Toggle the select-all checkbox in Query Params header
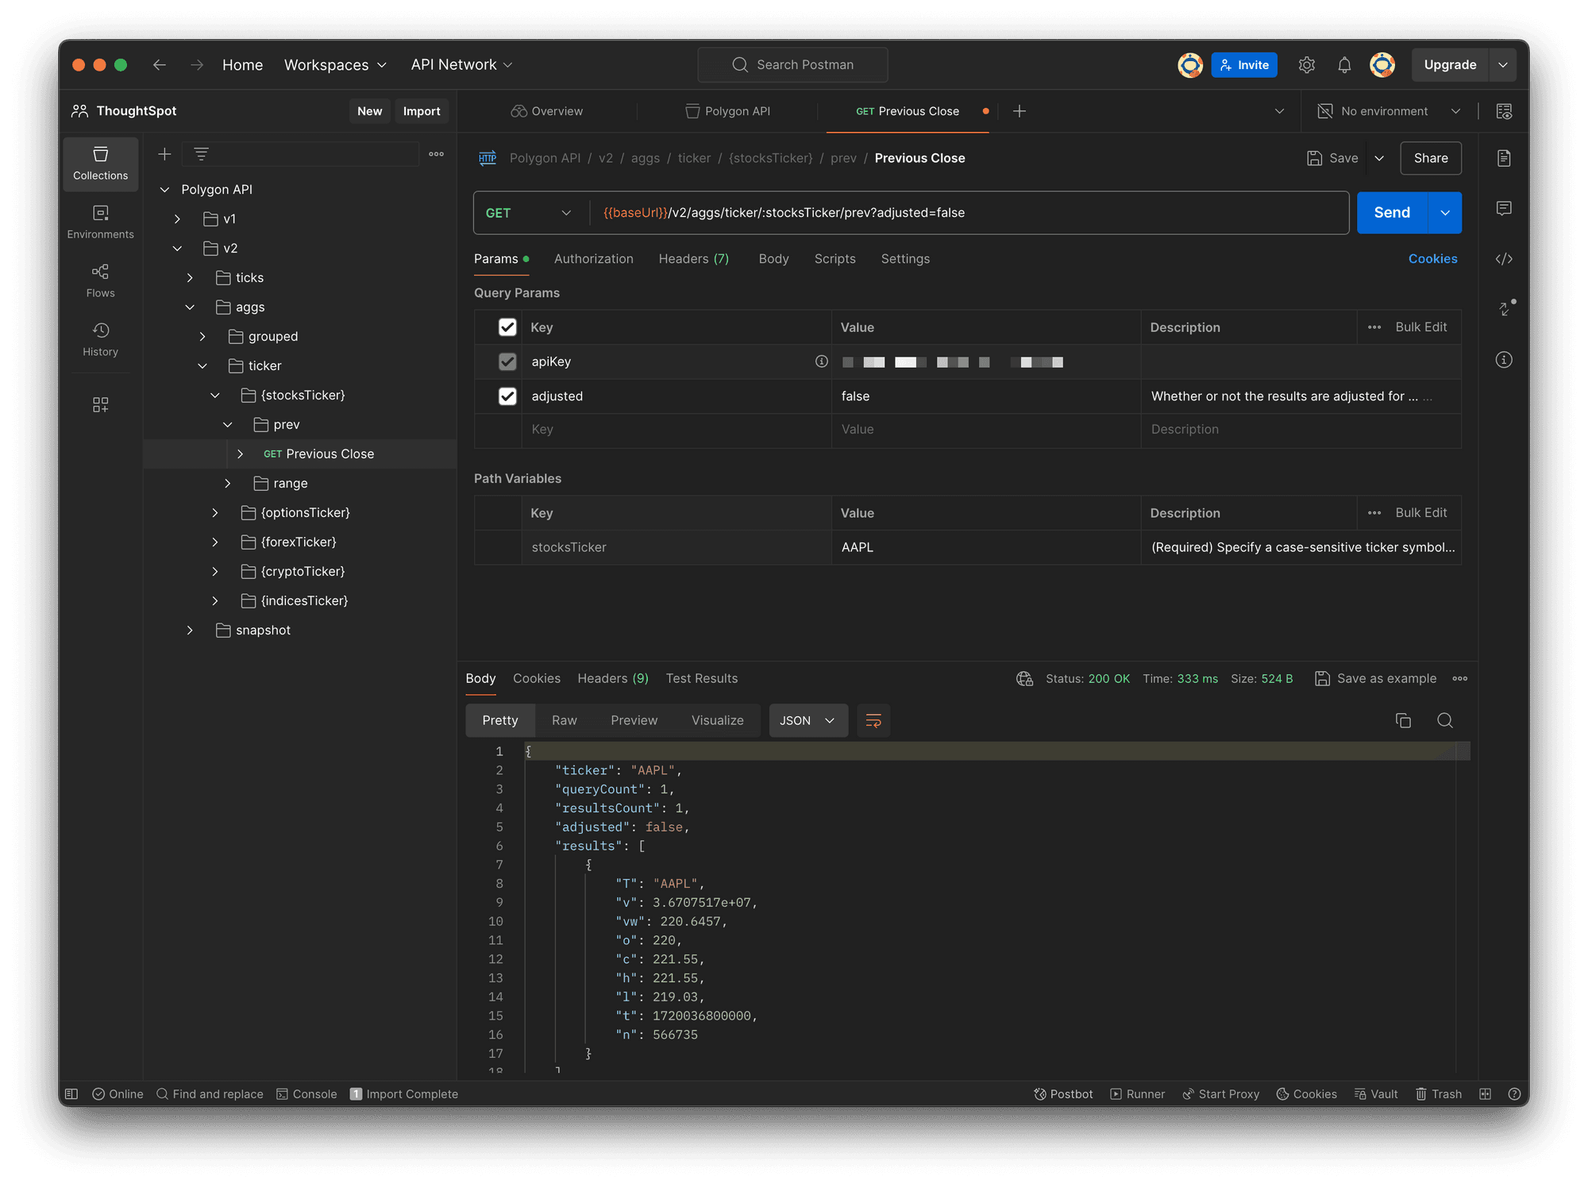The height and width of the screenshot is (1184, 1588). [x=507, y=327]
